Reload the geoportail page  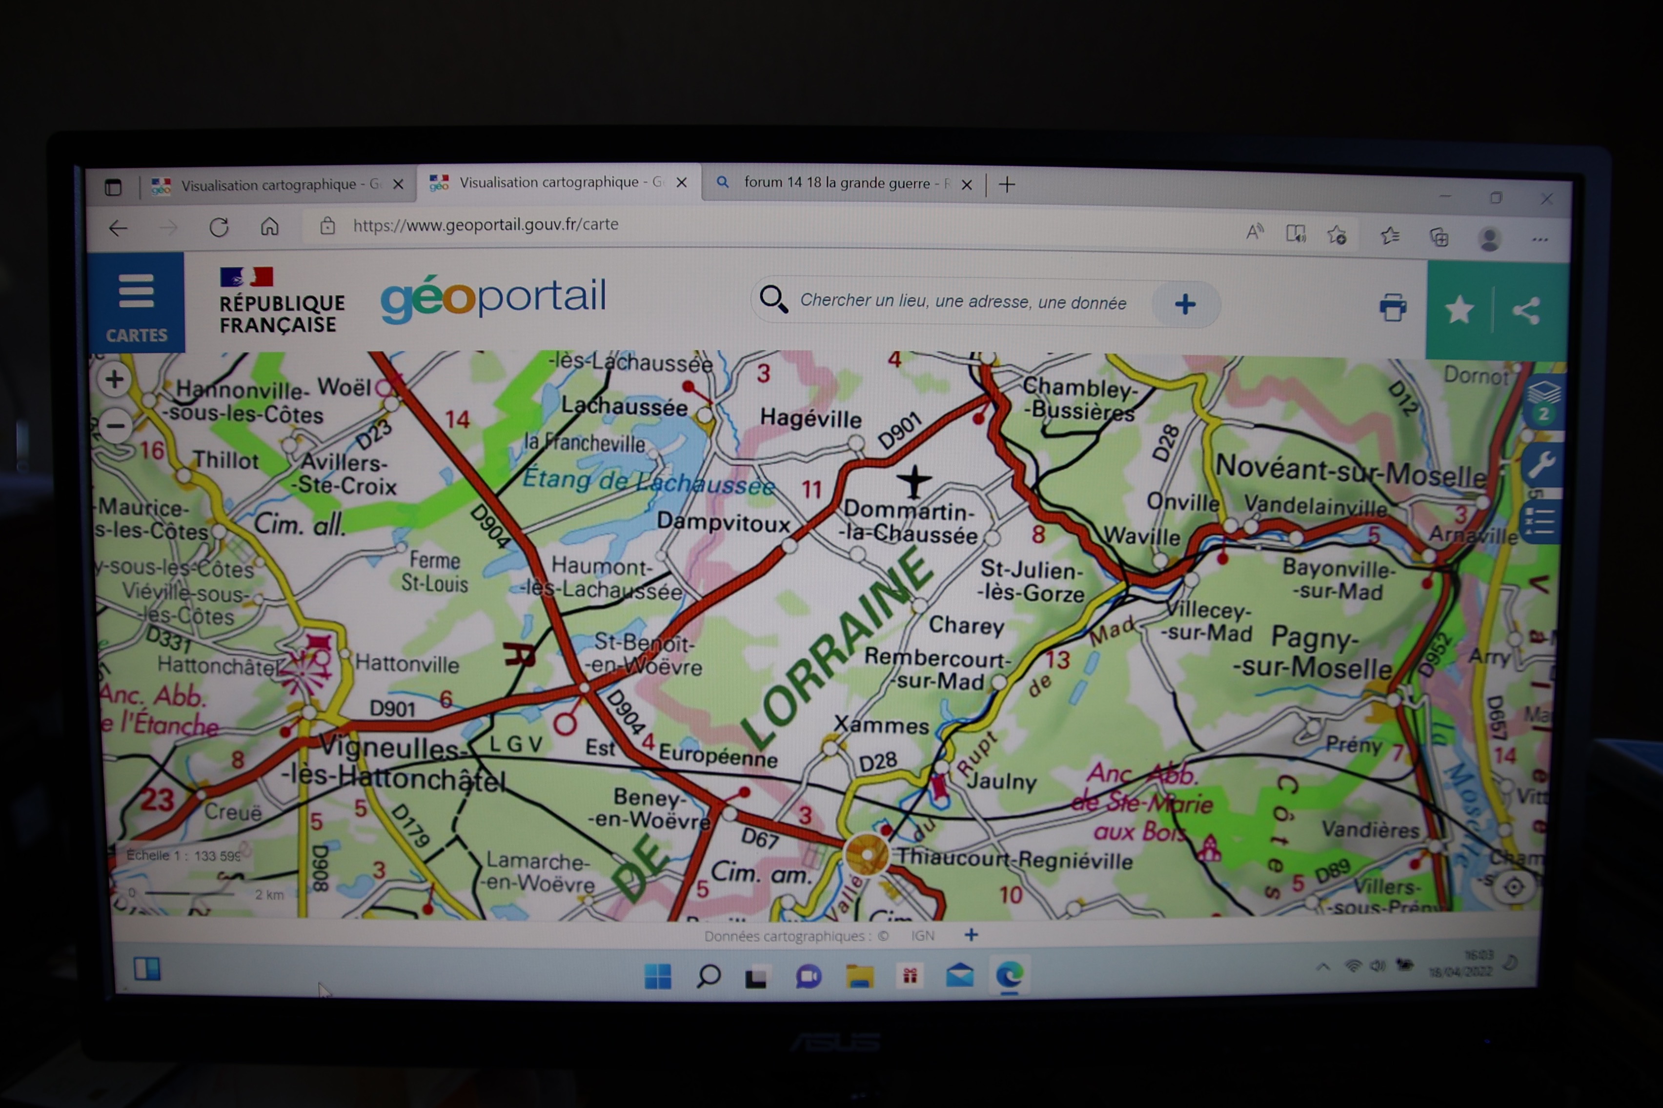[x=219, y=227]
